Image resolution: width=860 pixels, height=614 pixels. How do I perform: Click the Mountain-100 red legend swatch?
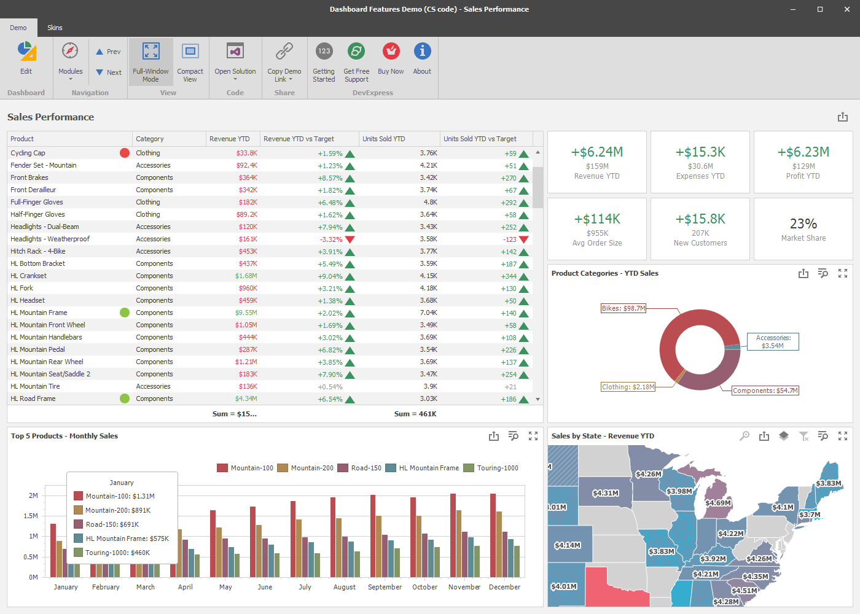coord(221,467)
